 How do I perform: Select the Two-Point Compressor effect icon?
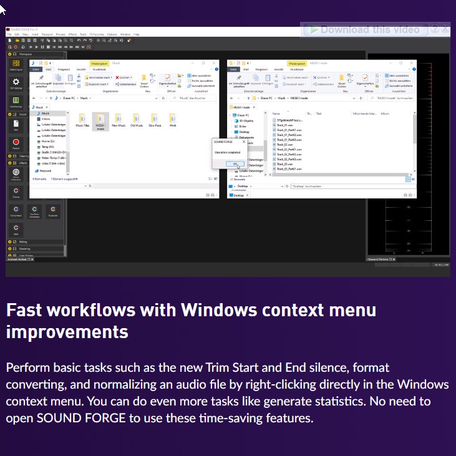pyautogui.click(x=34, y=211)
